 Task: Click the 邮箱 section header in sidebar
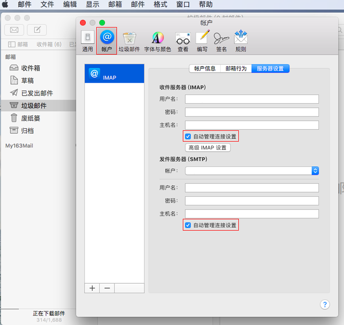coord(10,57)
